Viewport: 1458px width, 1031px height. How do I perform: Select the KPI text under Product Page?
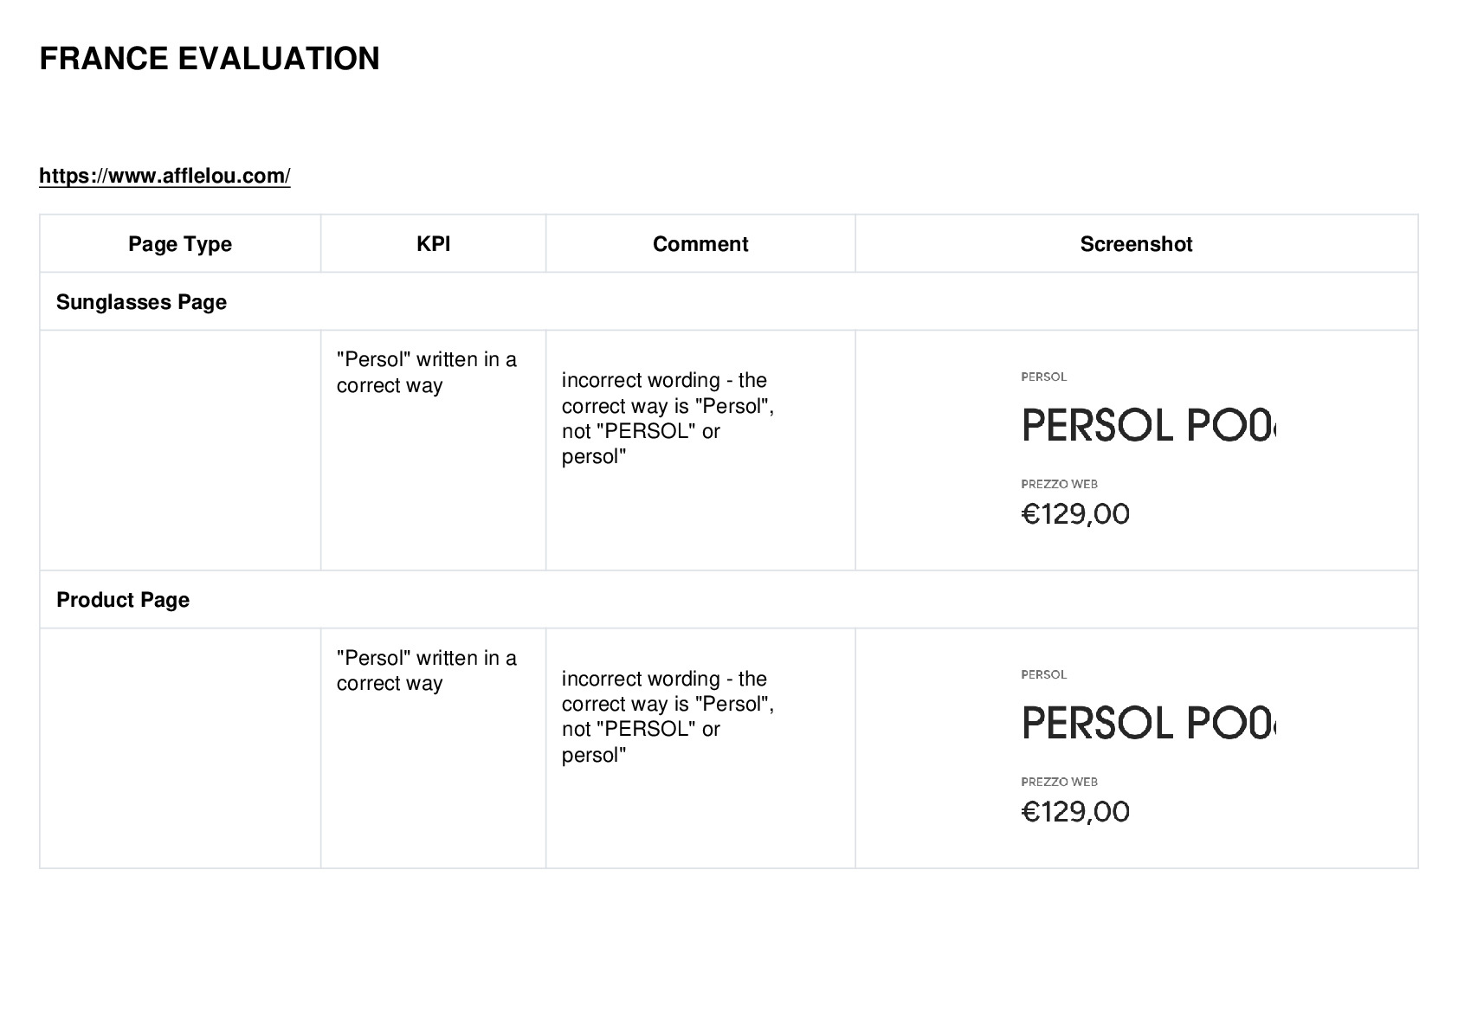click(427, 671)
